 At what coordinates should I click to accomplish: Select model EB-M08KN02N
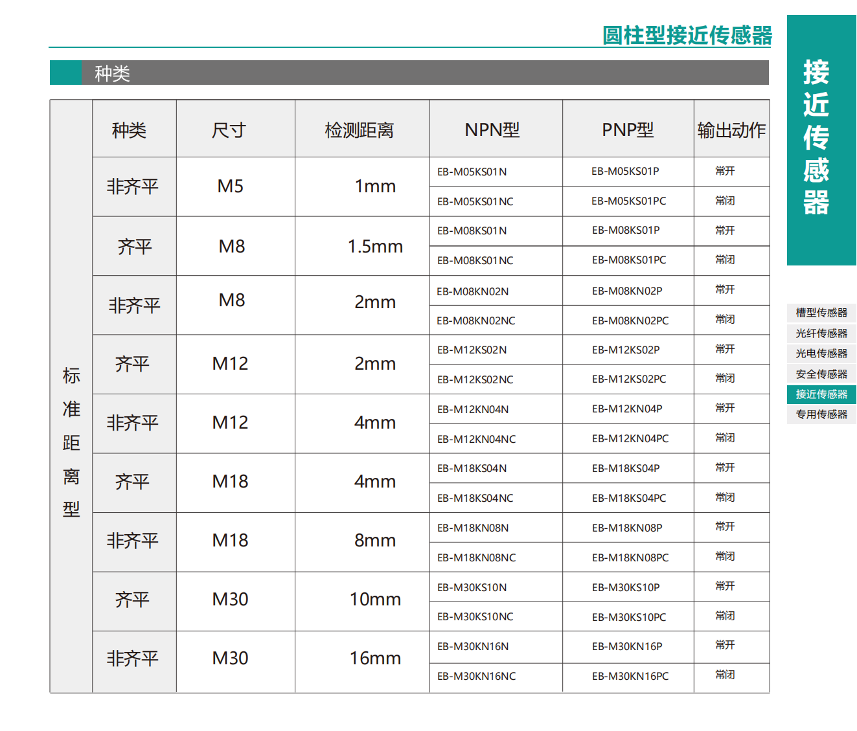tap(472, 291)
